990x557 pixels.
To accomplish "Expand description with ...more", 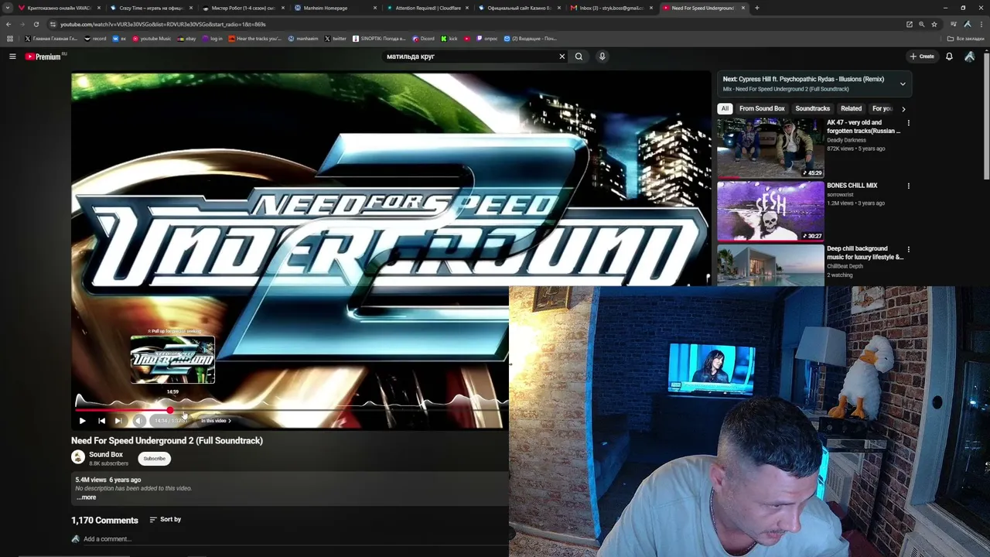I will (86, 497).
